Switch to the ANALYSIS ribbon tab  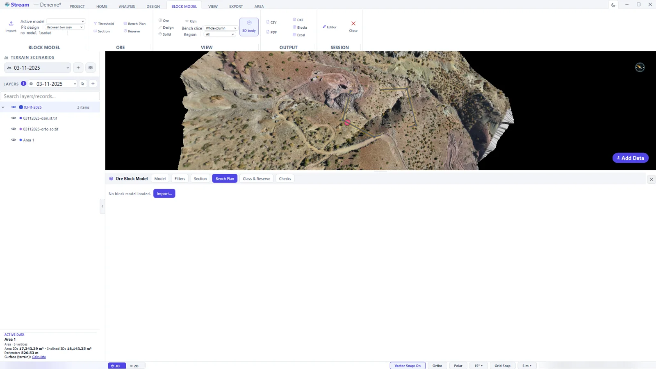tap(127, 7)
